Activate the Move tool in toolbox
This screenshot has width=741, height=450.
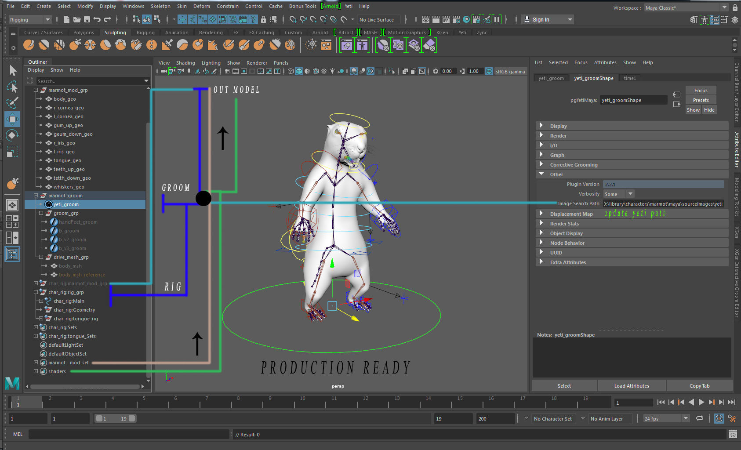tap(12, 119)
